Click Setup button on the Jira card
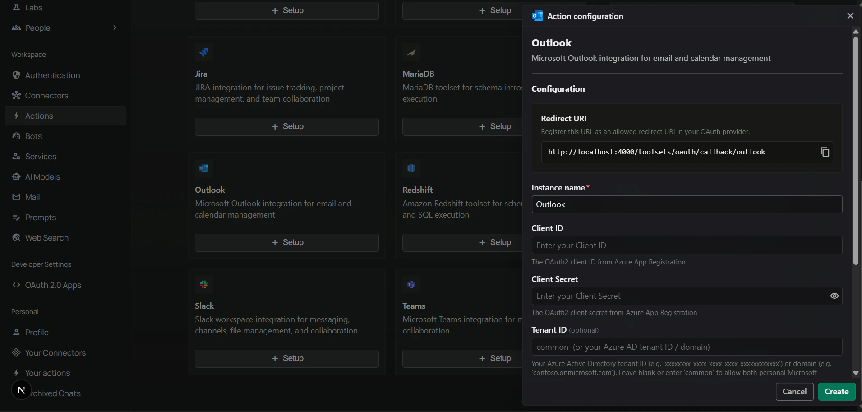The width and height of the screenshot is (862, 412). pos(287,126)
